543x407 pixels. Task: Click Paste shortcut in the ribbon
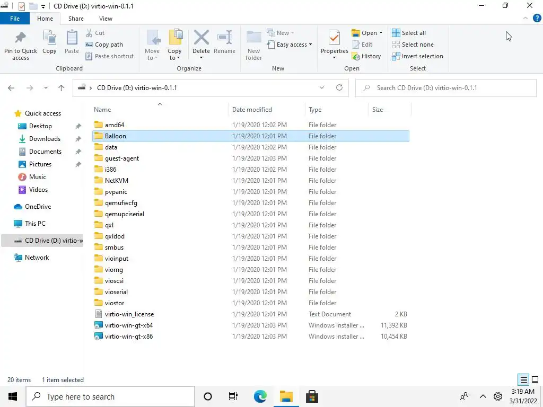109,56
